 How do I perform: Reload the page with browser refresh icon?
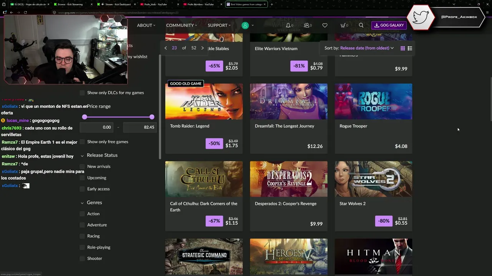tap(25, 12)
